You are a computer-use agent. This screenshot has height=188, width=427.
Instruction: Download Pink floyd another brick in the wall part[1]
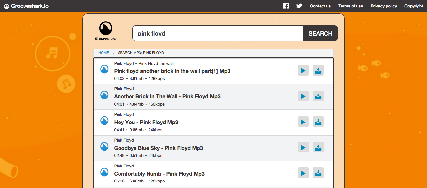coord(318,70)
